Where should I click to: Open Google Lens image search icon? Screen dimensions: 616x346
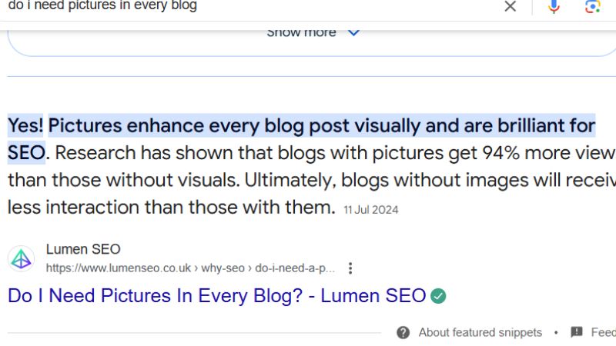(x=592, y=6)
